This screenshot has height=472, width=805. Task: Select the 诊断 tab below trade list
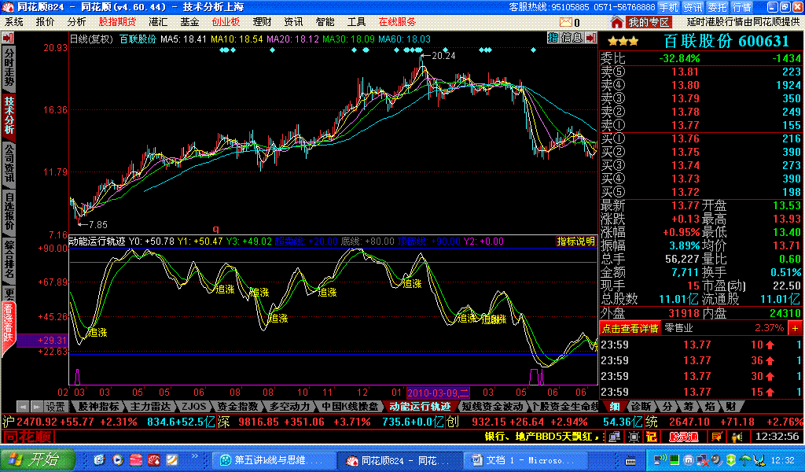pos(641,407)
